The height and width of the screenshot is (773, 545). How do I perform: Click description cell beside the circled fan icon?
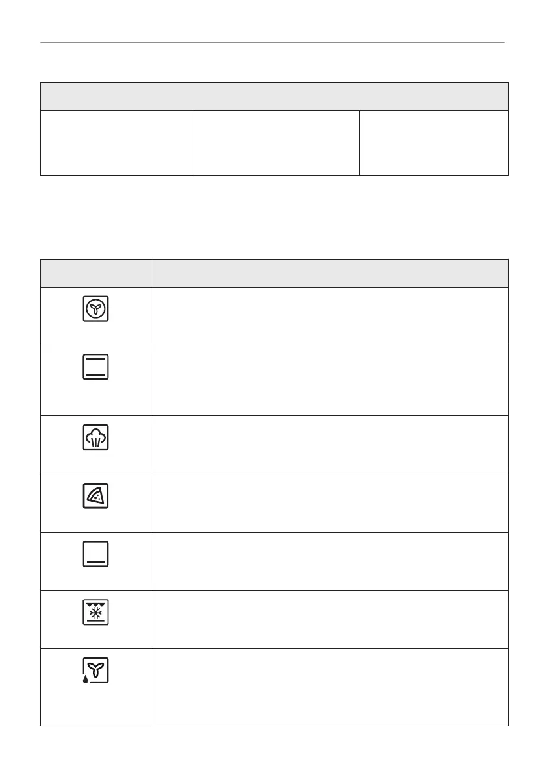click(329, 316)
